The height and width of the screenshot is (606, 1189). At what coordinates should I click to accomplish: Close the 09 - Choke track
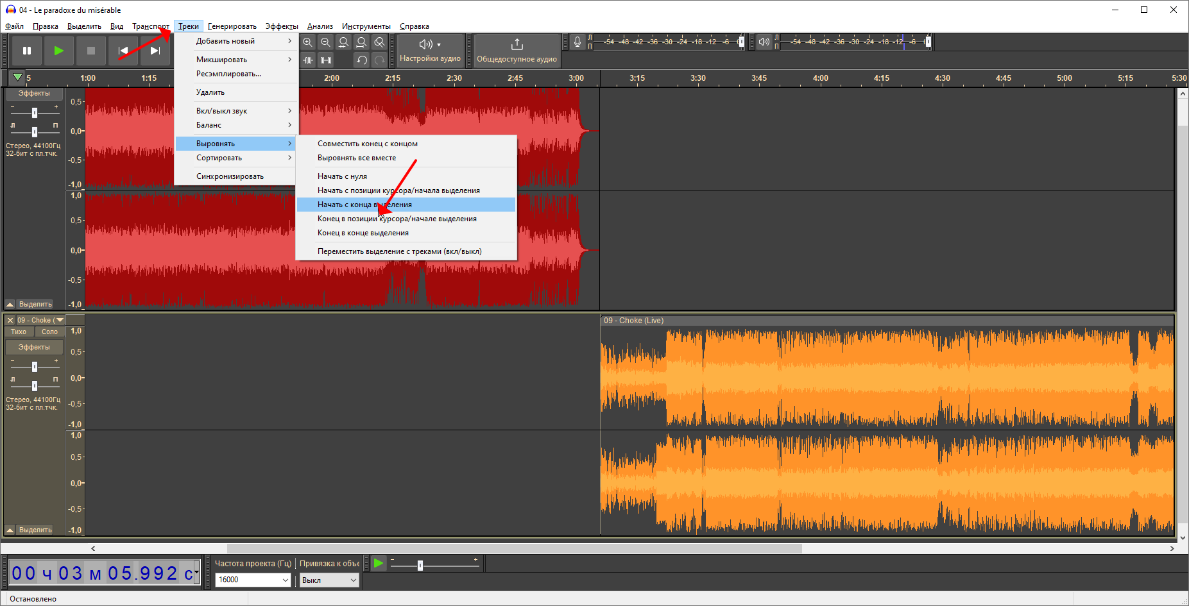(10, 320)
